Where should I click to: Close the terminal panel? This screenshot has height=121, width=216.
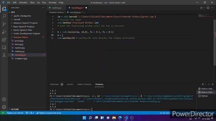click(213, 84)
